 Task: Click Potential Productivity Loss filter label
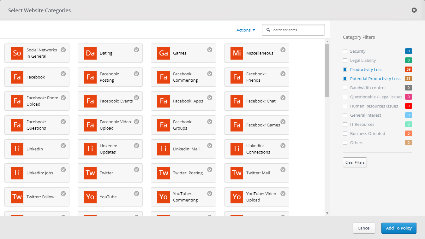pyautogui.click(x=375, y=79)
